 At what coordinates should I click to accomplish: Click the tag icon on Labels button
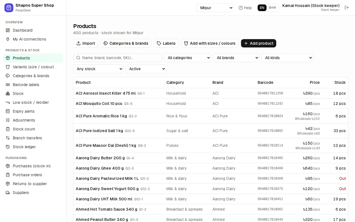pos(159,43)
